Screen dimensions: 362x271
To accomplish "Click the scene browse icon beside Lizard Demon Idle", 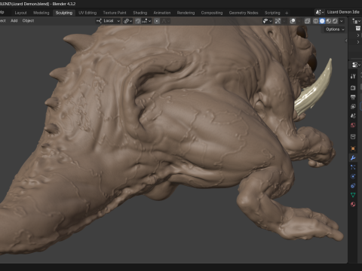I will [x=320, y=12].
